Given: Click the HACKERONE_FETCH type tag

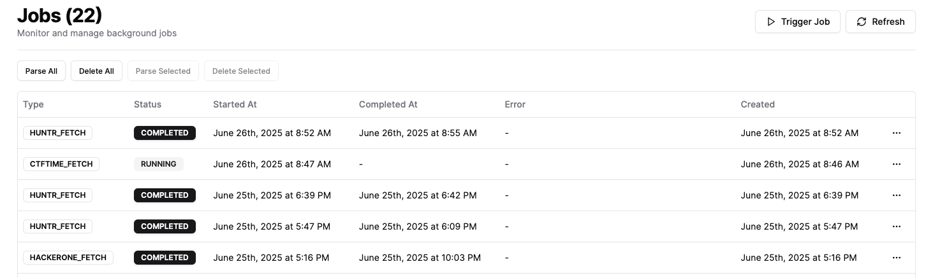Looking at the screenshot, I should tap(68, 258).
